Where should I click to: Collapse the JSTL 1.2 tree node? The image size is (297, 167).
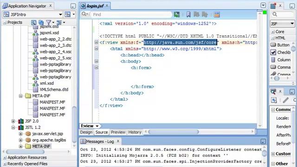[x=13, y=128]
